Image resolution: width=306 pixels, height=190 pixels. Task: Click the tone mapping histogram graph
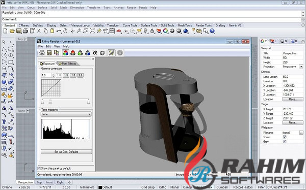pos(66,129)
